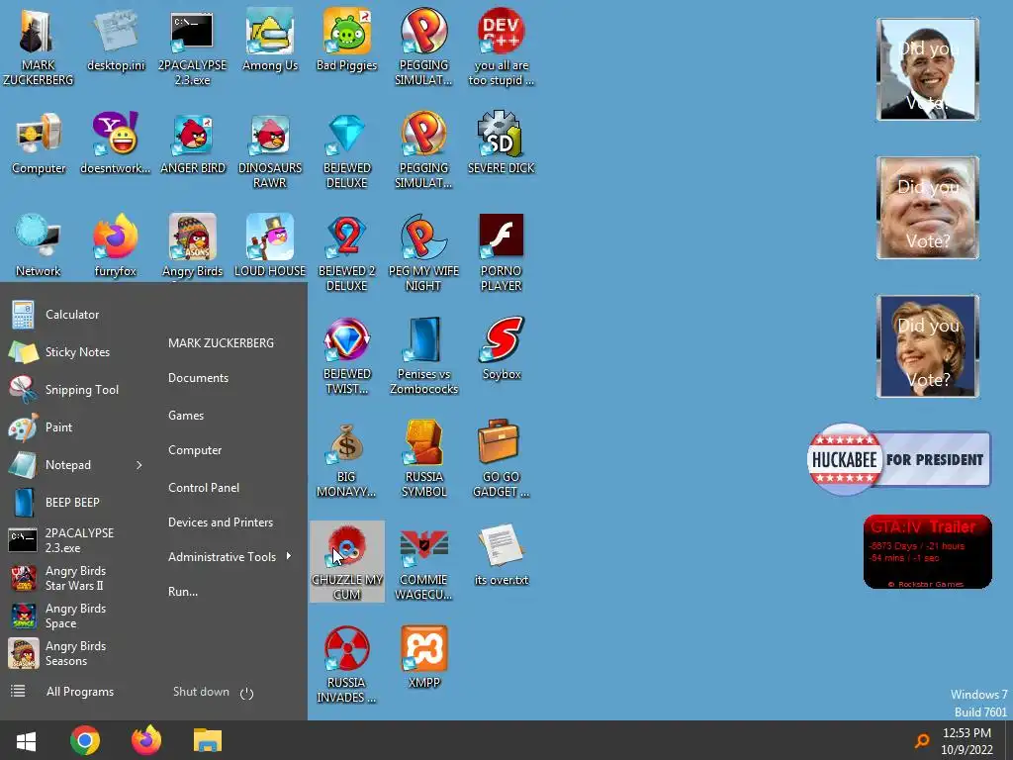Open Chrome from the taskbar
Viewport: 1013px width, 760px height.
(85, 740)
